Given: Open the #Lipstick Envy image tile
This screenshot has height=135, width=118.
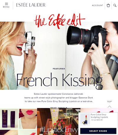Looking at the screenshot, I should tap(59, 121).
